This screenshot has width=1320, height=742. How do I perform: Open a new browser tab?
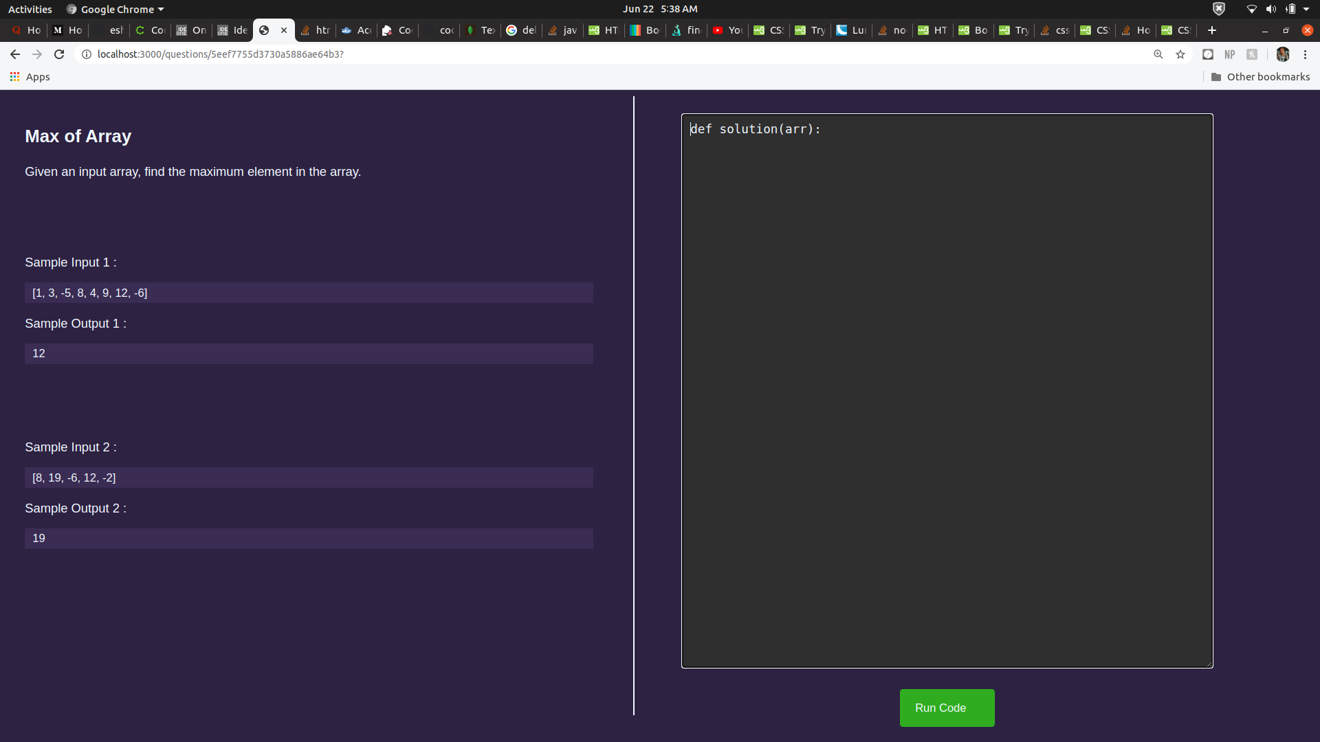[1212, 30]
